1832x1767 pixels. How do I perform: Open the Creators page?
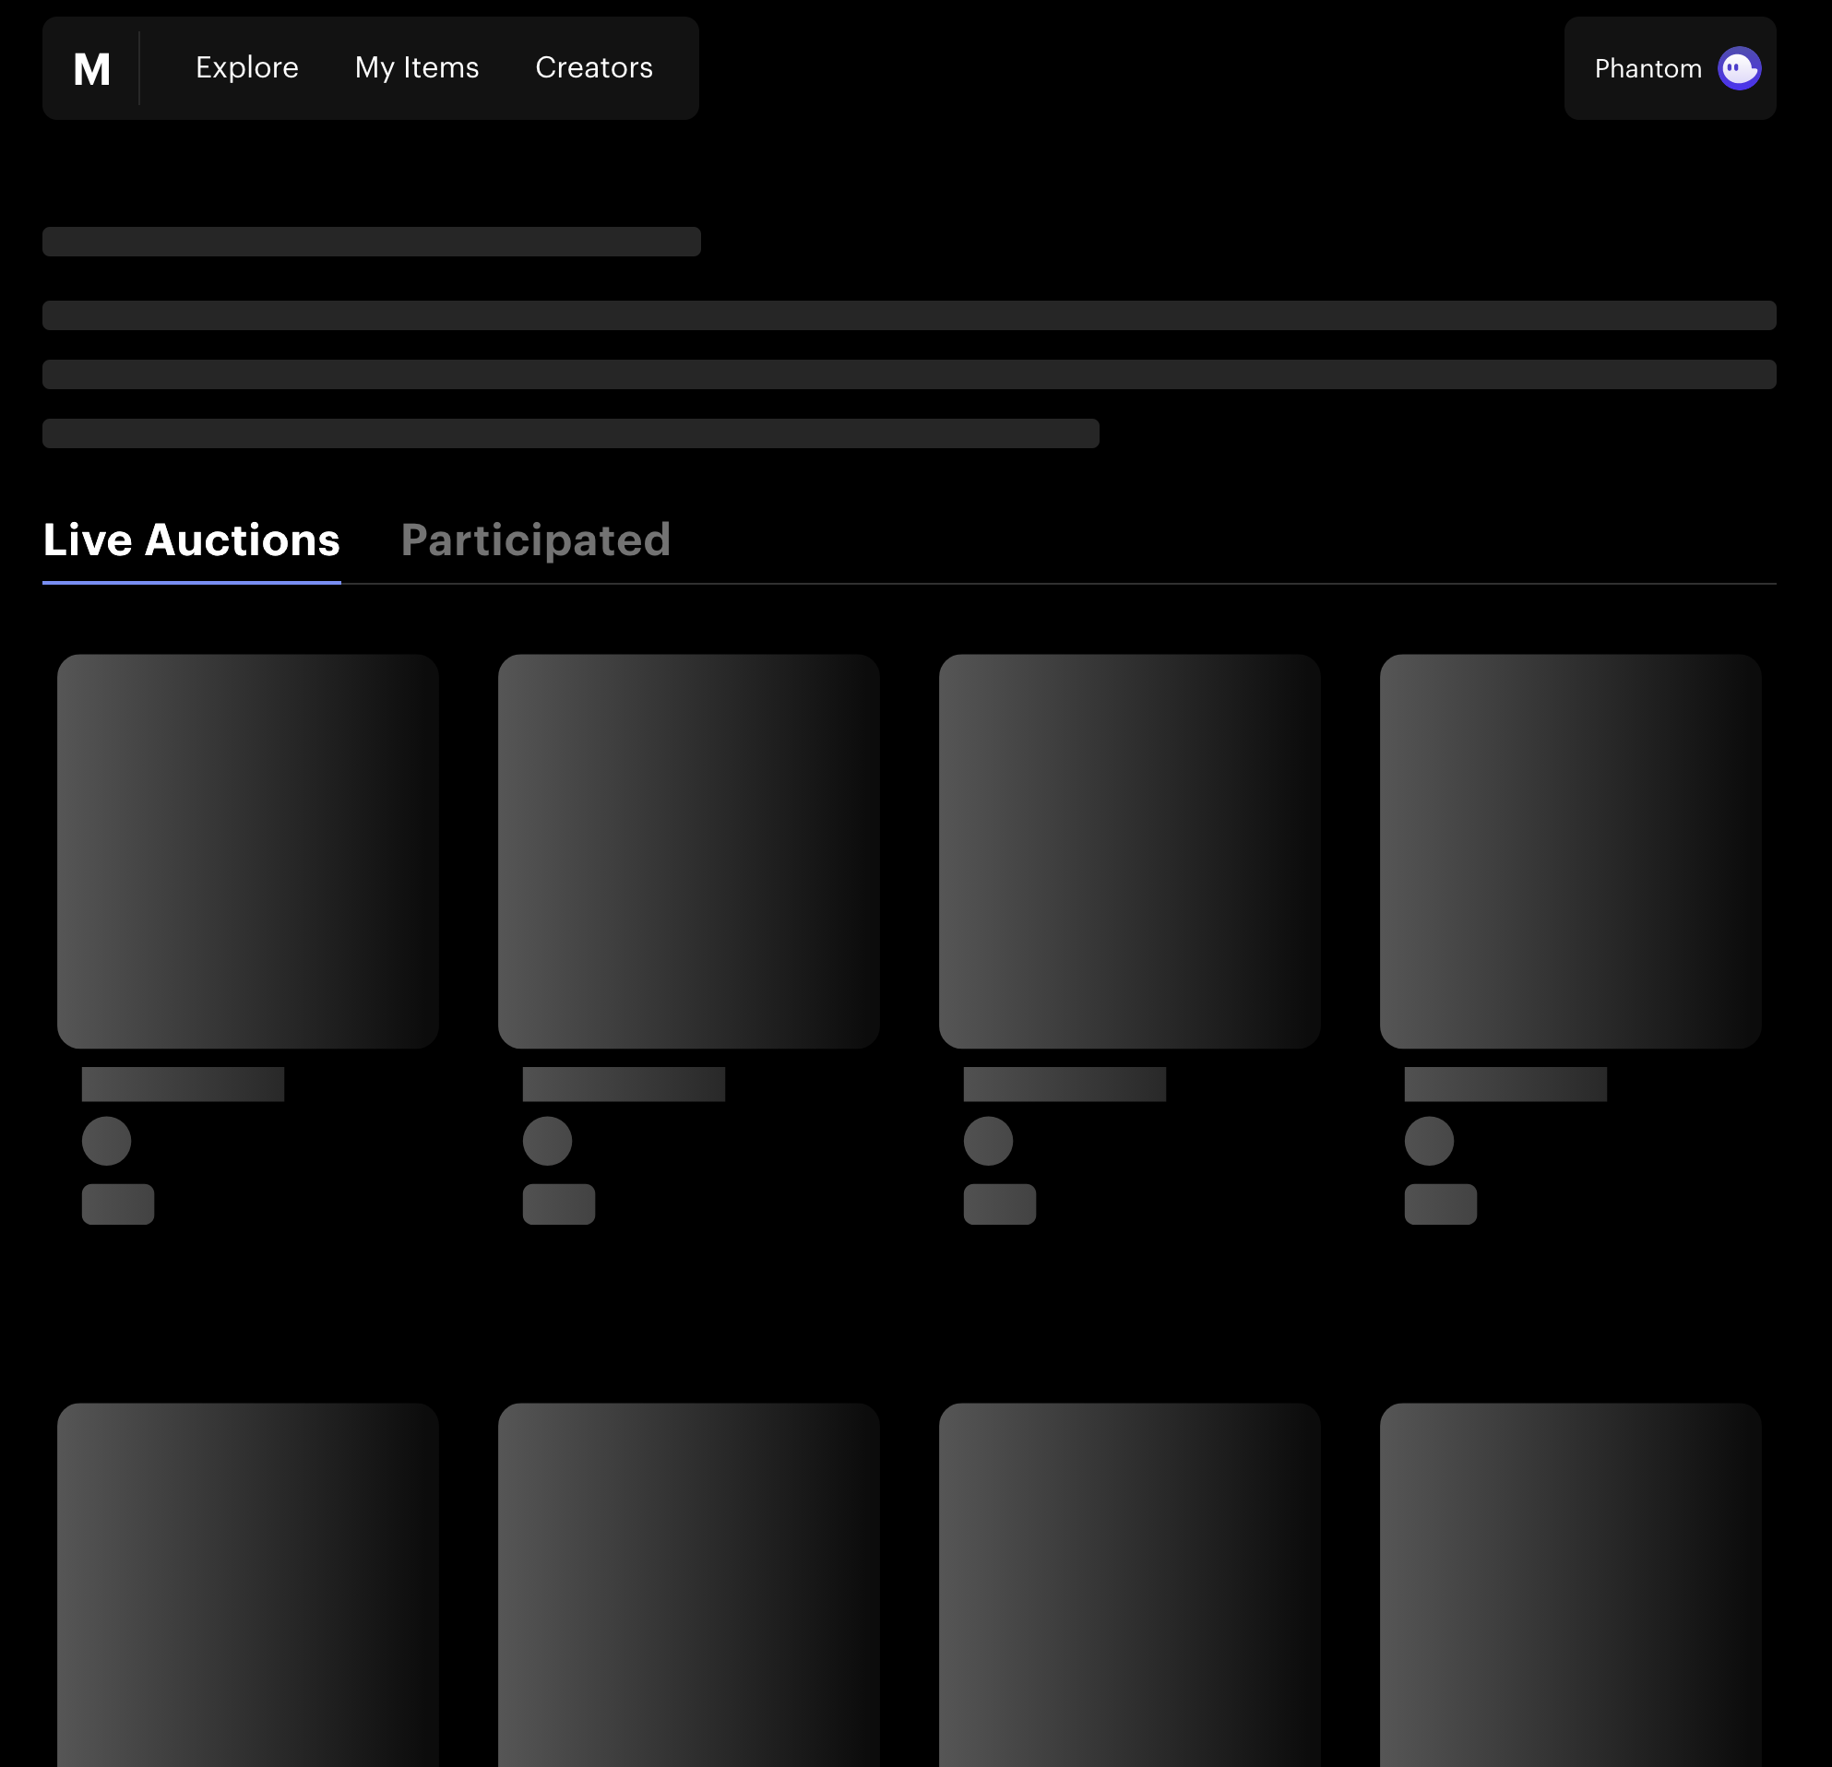[x=593, y=67]
